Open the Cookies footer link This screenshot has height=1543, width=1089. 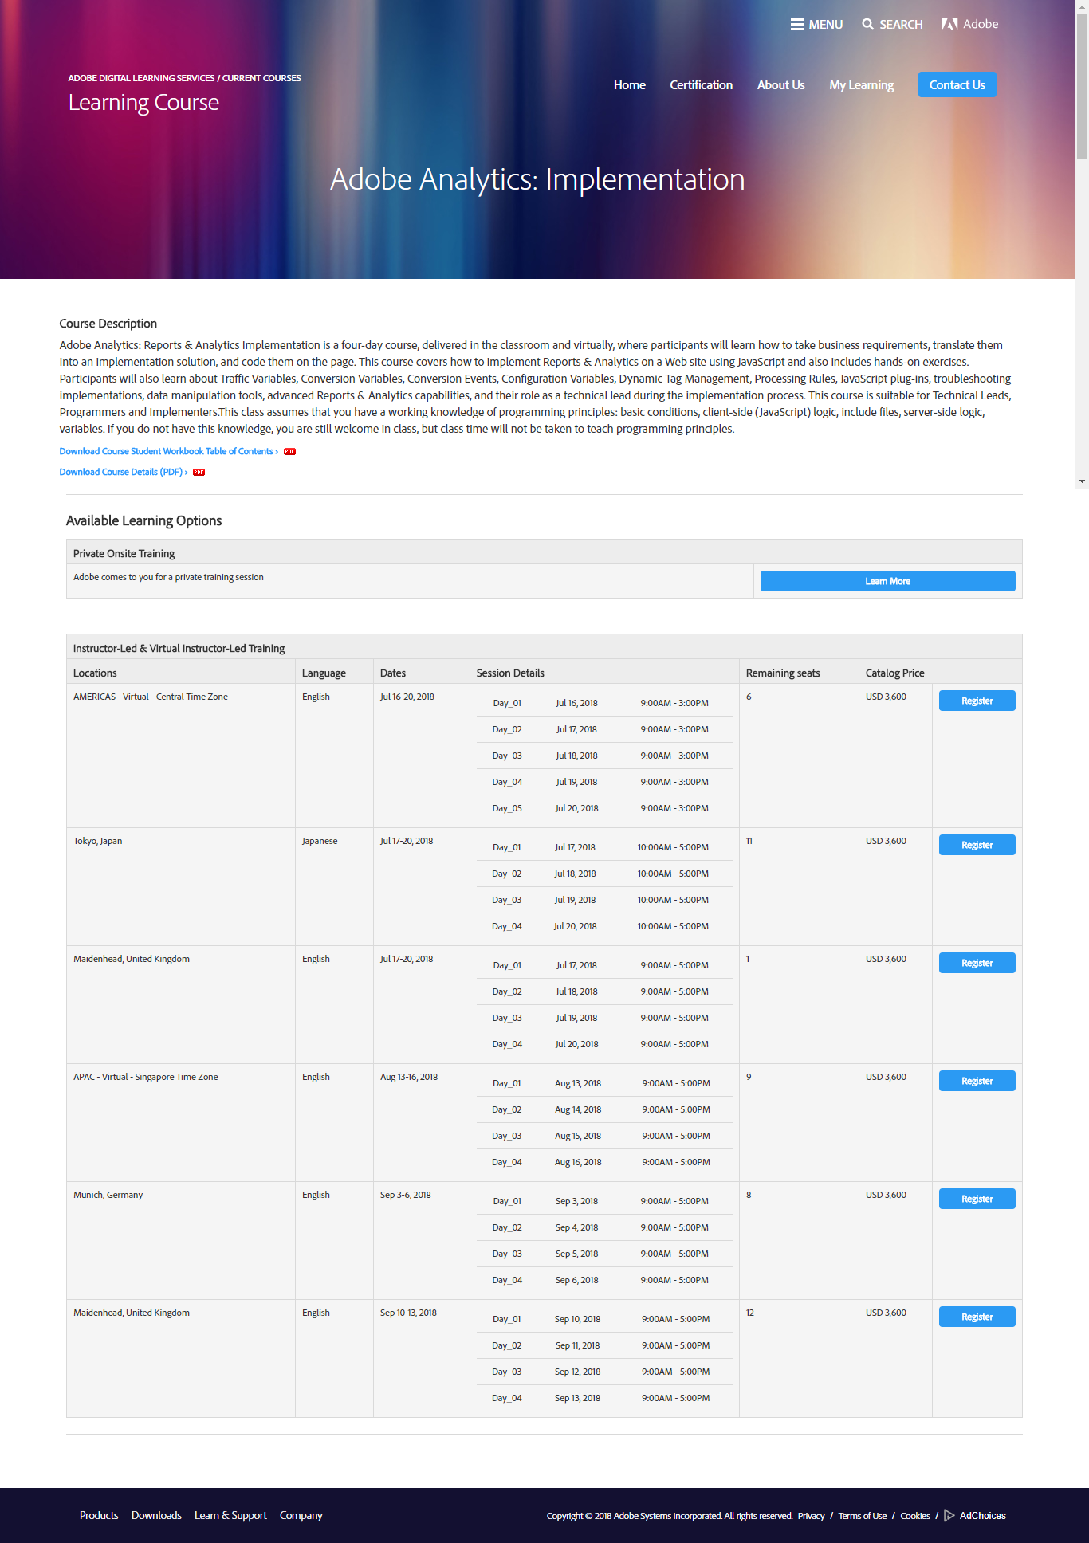[x=914, y=1516]
